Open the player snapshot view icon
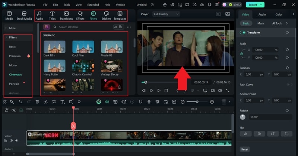Screen dimensions: 298x156 tap(228, 14)
